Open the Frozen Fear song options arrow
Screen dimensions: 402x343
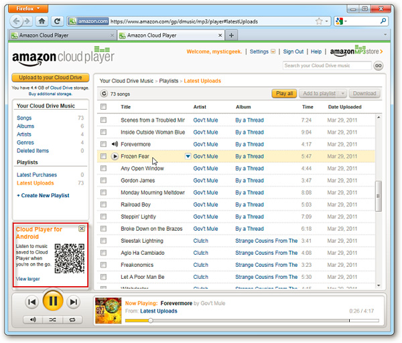click(x=188, y=156)
